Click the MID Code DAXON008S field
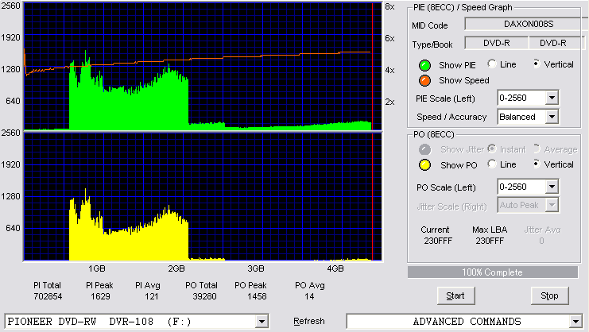Image resolution: width=589 pixels, height=332 pixels. (527, 24)
